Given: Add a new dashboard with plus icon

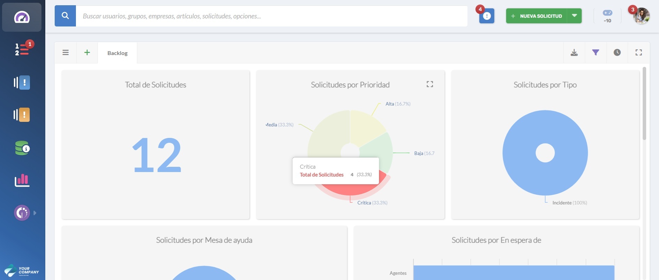Looking at the screenshot, I should tap(87, 53).
